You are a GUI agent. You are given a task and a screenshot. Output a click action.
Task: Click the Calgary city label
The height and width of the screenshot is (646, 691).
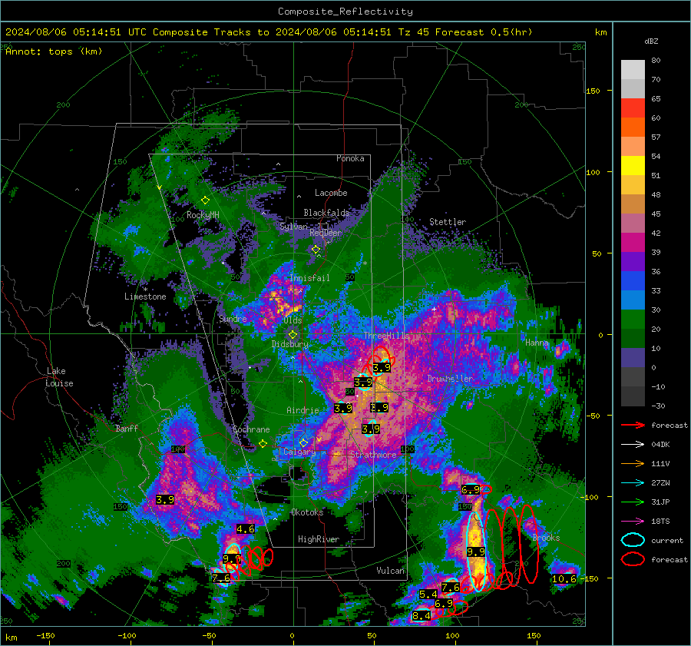(299, 452)
